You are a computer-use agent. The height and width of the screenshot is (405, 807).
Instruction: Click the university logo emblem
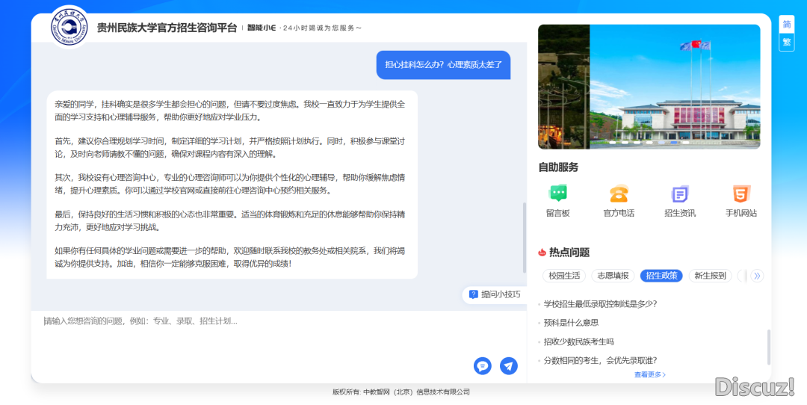click(x=69, y=27)
